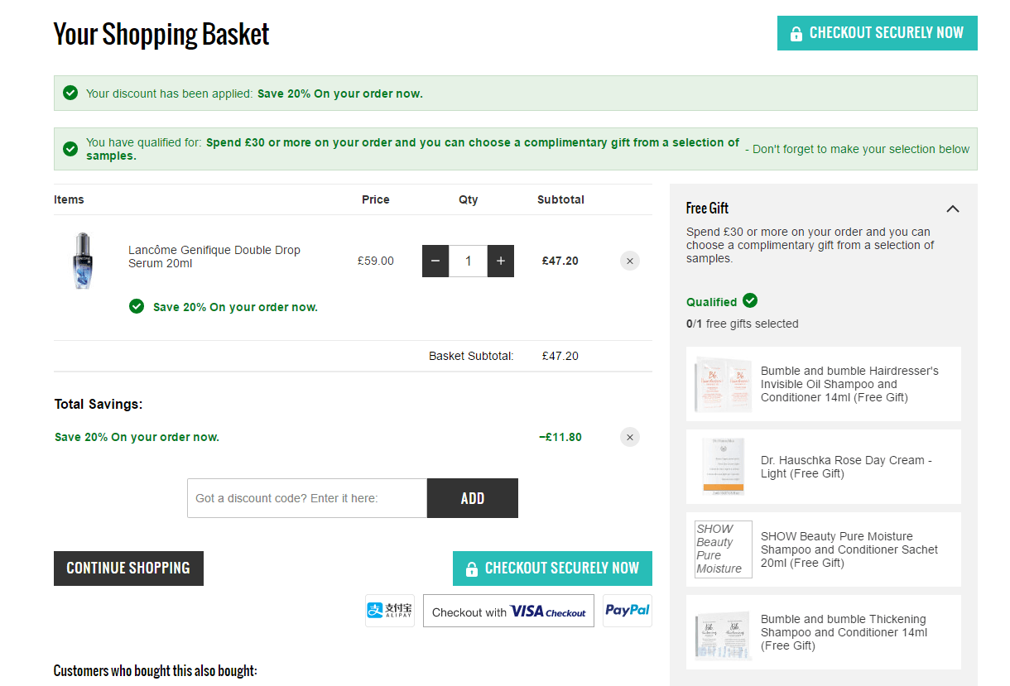
Task: Click the ADD discount code button
Action: (x=473, y=498)
